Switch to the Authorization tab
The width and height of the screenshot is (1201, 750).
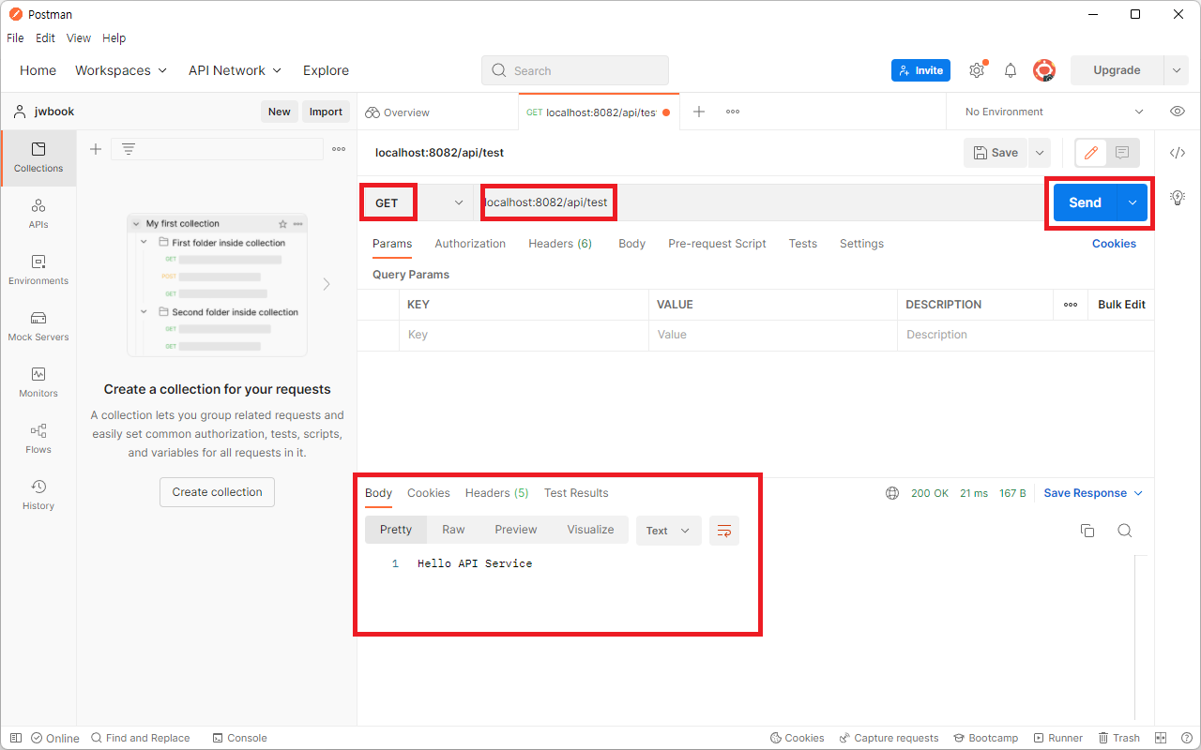pos(470,244)
